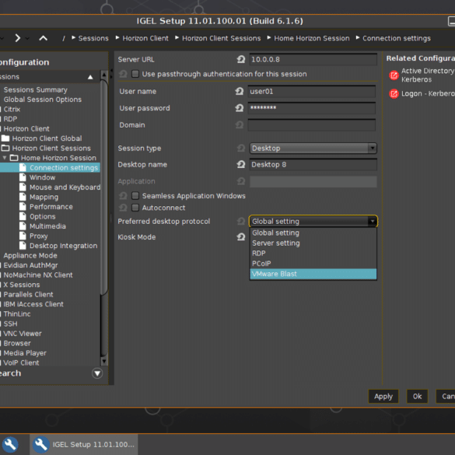Go forward with the right arrow navigation icon
The image size is (455, 455).
[x=18, y=38]
